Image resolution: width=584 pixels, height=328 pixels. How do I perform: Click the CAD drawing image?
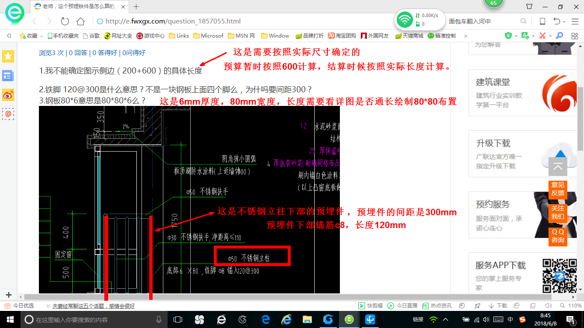click(189, 199)
